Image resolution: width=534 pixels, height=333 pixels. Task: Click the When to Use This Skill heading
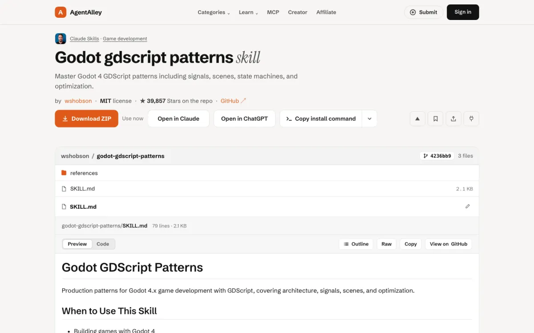coord(109,311)
